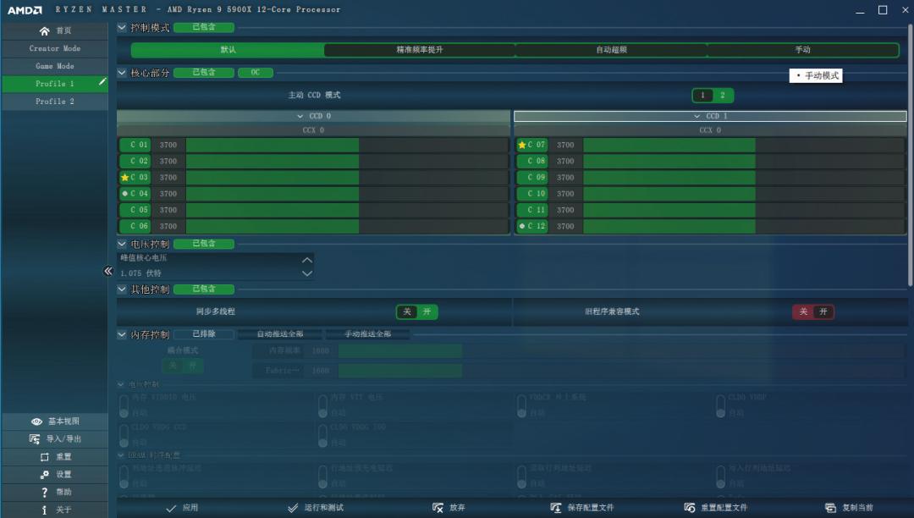Click the AMD logo
Viewport: 914px width, 518px height.
(x=25, y=10)
